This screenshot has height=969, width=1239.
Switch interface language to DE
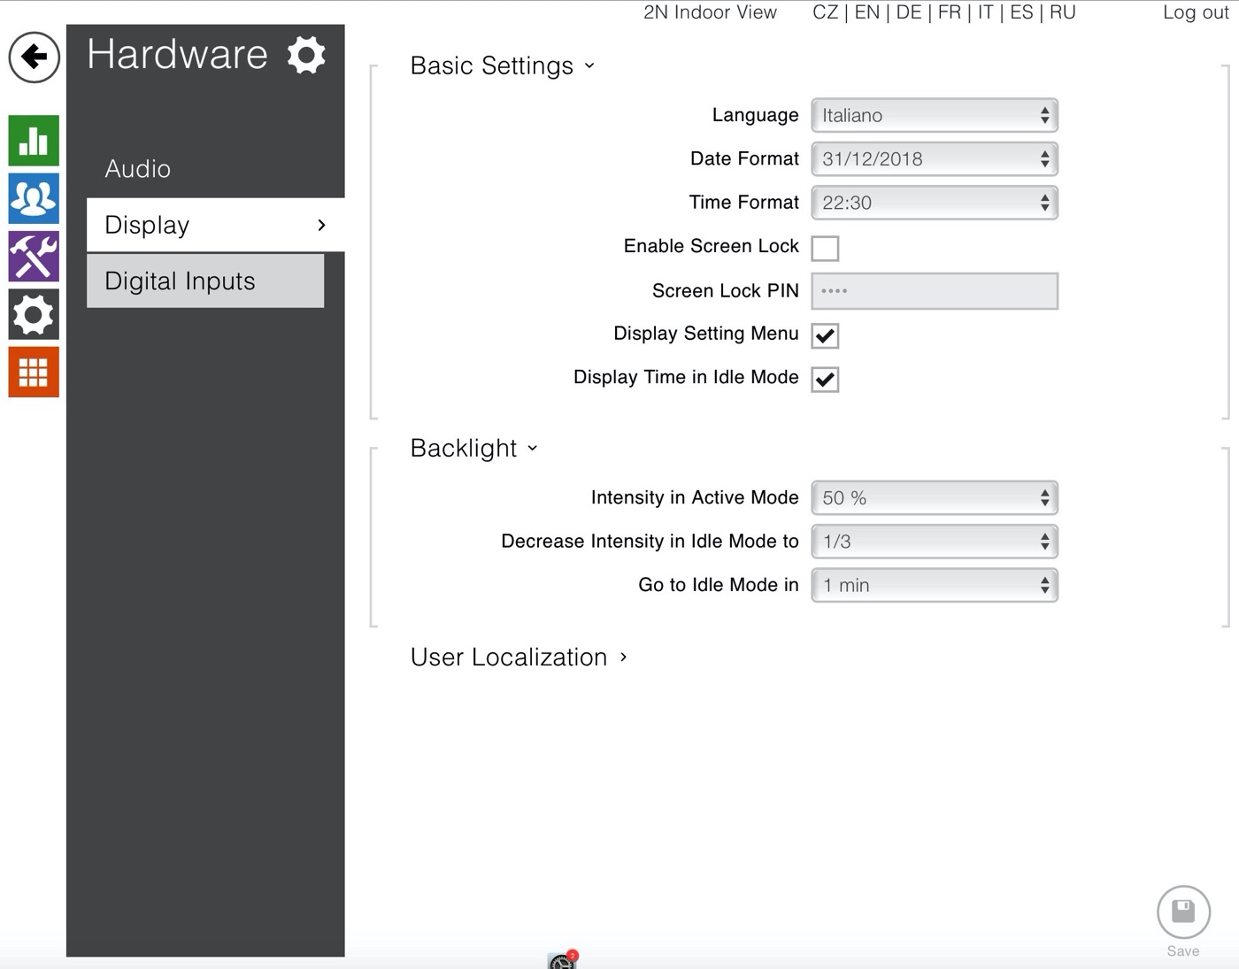[x=909, y=12]
